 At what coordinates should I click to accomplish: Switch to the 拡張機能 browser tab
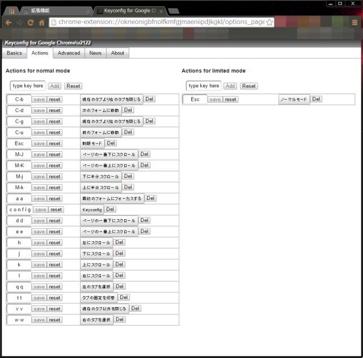(x=56, y=11)
